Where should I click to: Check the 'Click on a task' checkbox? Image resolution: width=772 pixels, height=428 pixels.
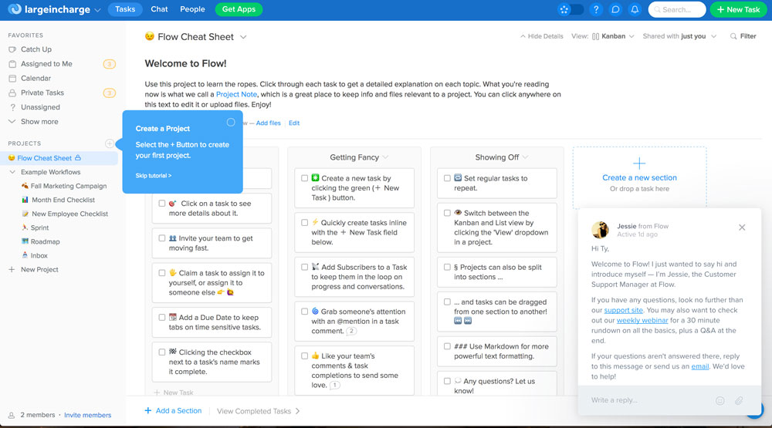click(162, 203)
